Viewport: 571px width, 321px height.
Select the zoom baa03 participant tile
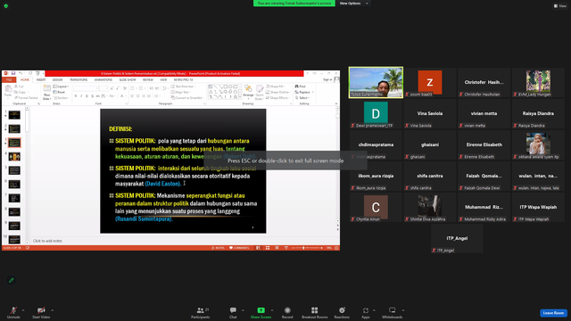[430, 82]
